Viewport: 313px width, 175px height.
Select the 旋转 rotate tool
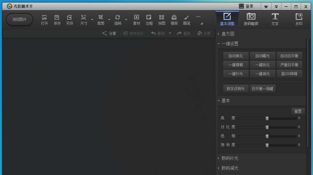118,20
